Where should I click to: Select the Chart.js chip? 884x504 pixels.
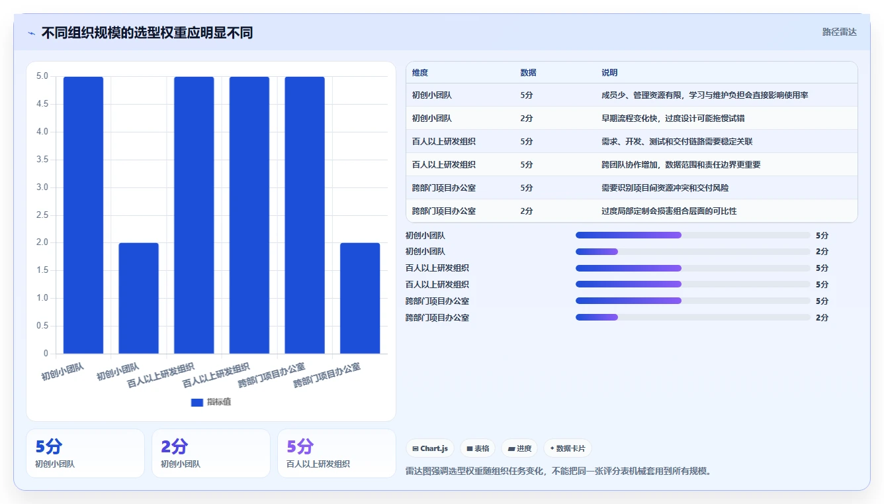click(430, 448)
